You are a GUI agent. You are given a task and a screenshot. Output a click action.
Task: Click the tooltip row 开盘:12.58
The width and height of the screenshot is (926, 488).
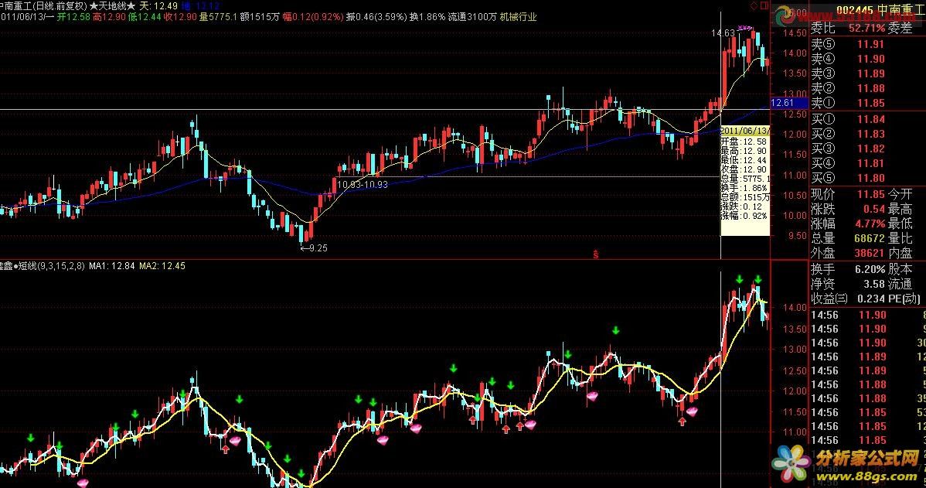(744, 142)
